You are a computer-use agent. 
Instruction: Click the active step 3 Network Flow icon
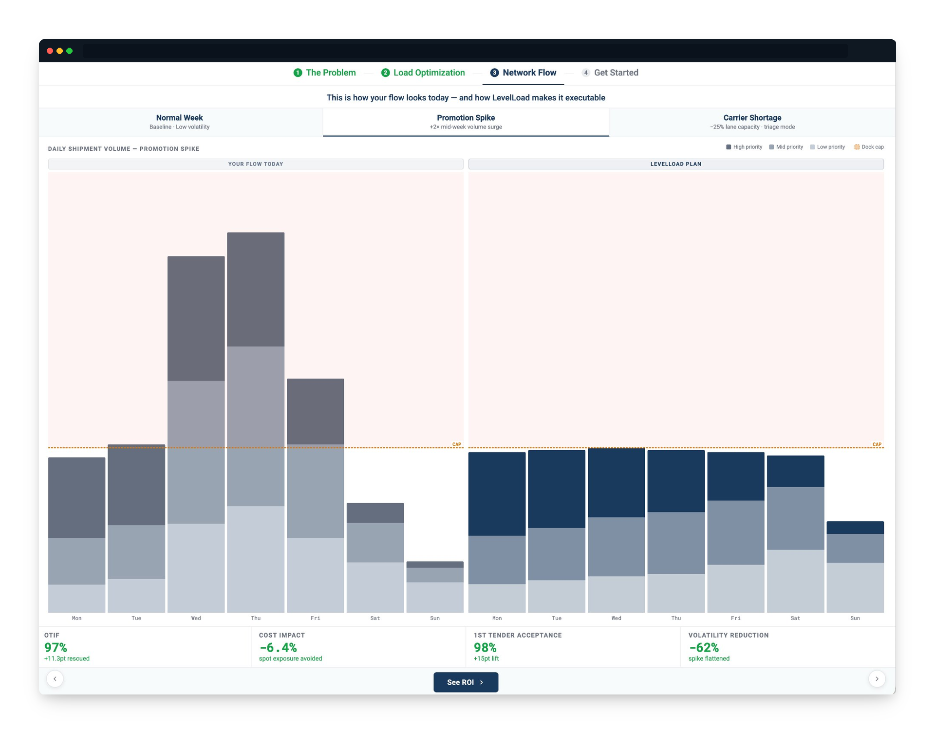(494, 73)
